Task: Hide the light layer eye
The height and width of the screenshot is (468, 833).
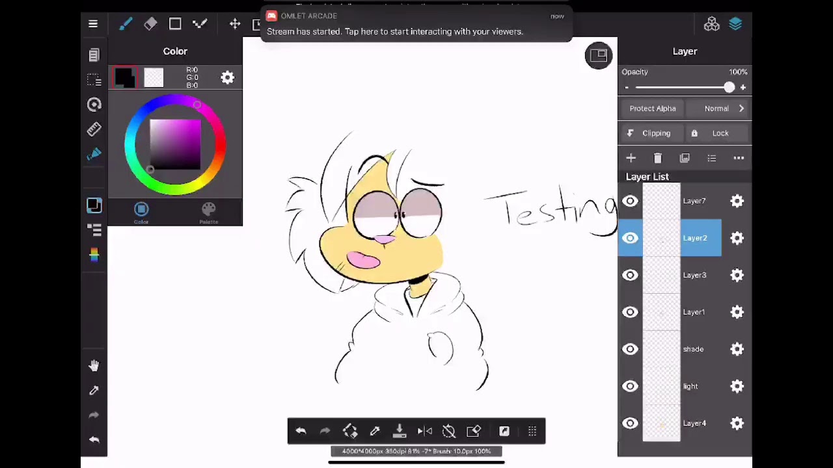Action: coord(630,387)
